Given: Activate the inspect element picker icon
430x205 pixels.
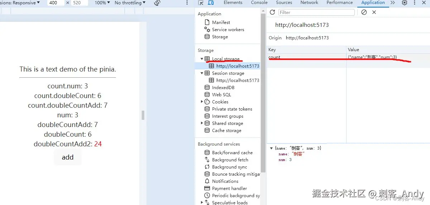Looking at the screenshot, I should [x=201, y=3].
